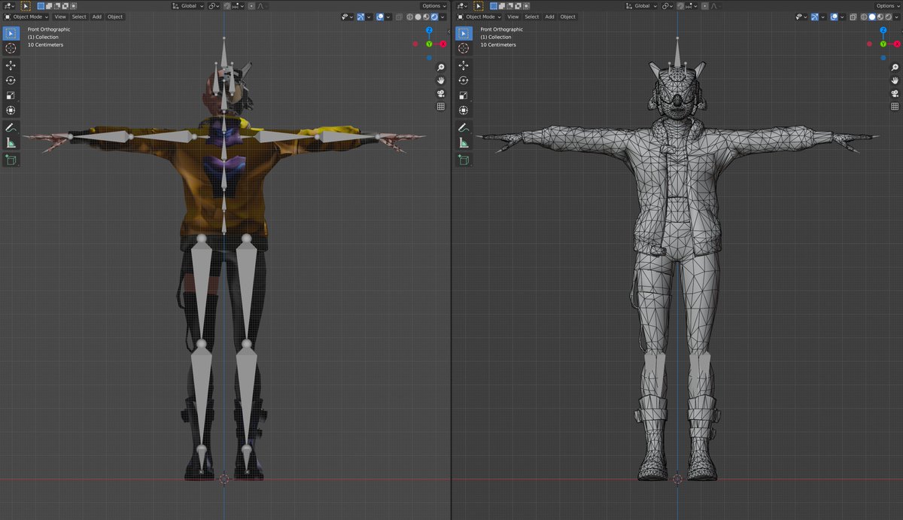Expand overlays dropdown arrow in right viewport
This screenshot has width=903, height=520.
843,17
